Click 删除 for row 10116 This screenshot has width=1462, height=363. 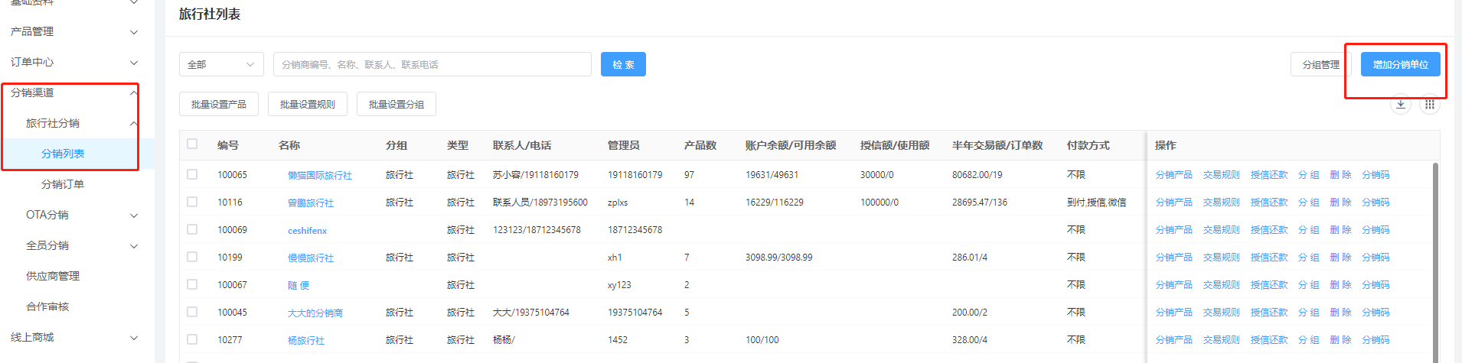(1340, 203)
